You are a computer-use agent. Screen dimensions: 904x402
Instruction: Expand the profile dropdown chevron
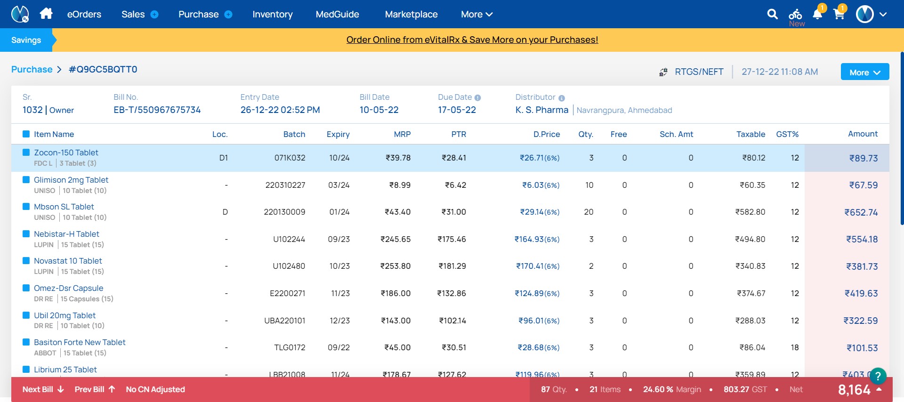[883, 15]
